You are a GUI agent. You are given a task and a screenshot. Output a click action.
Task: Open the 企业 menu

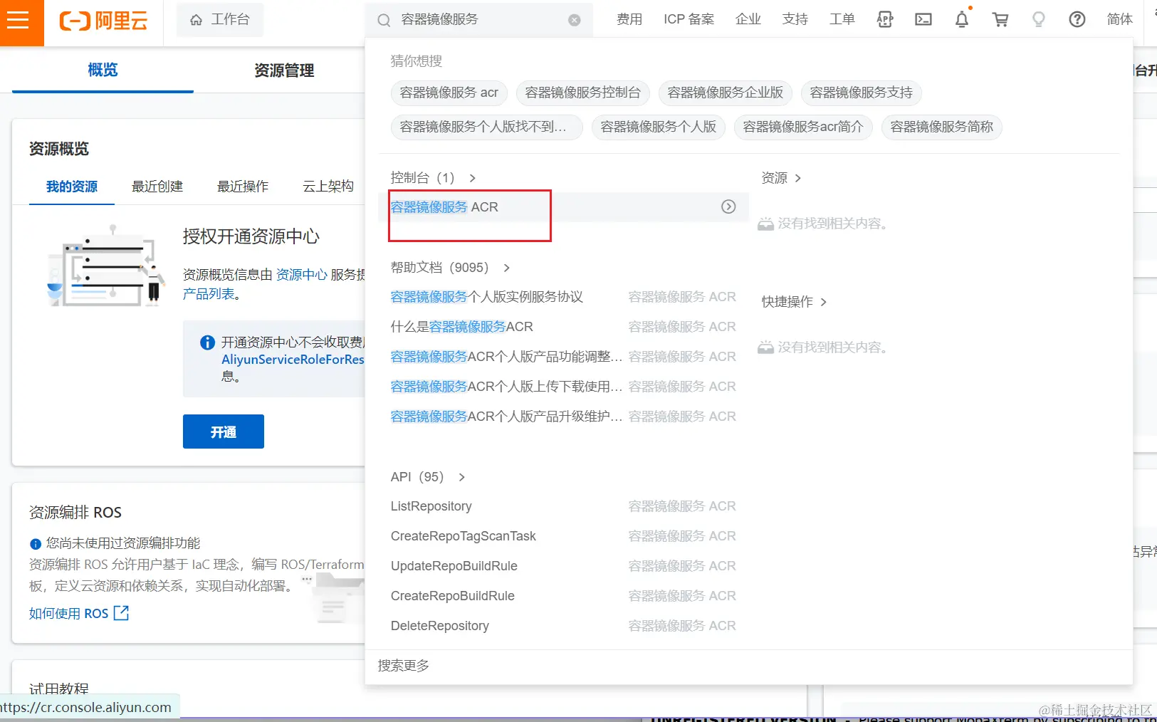click(748, 19)
